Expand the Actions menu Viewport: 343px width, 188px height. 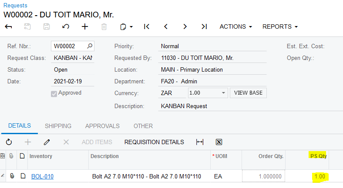coord(235,26)
